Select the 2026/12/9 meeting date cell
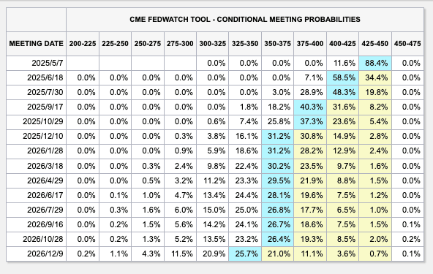The image size is (433, 274). (x=36, y=254)
